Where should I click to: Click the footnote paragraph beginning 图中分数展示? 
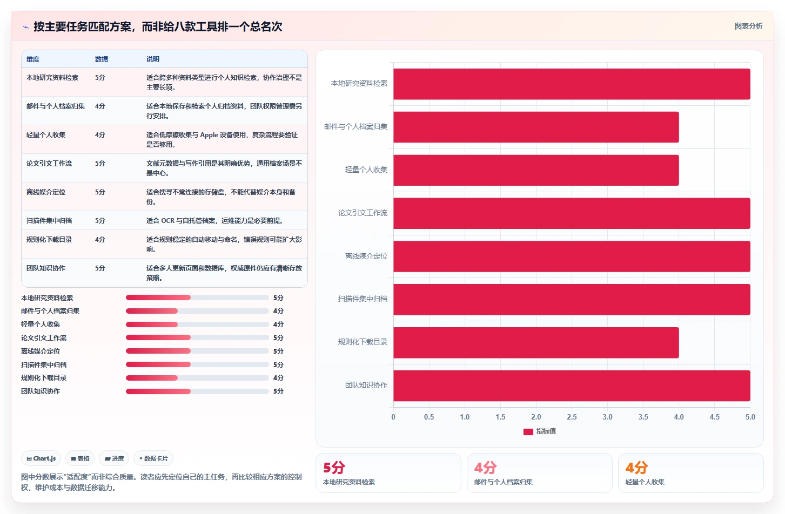[x=162, y=482]
